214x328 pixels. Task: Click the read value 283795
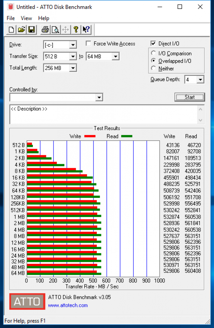[193, 164]
